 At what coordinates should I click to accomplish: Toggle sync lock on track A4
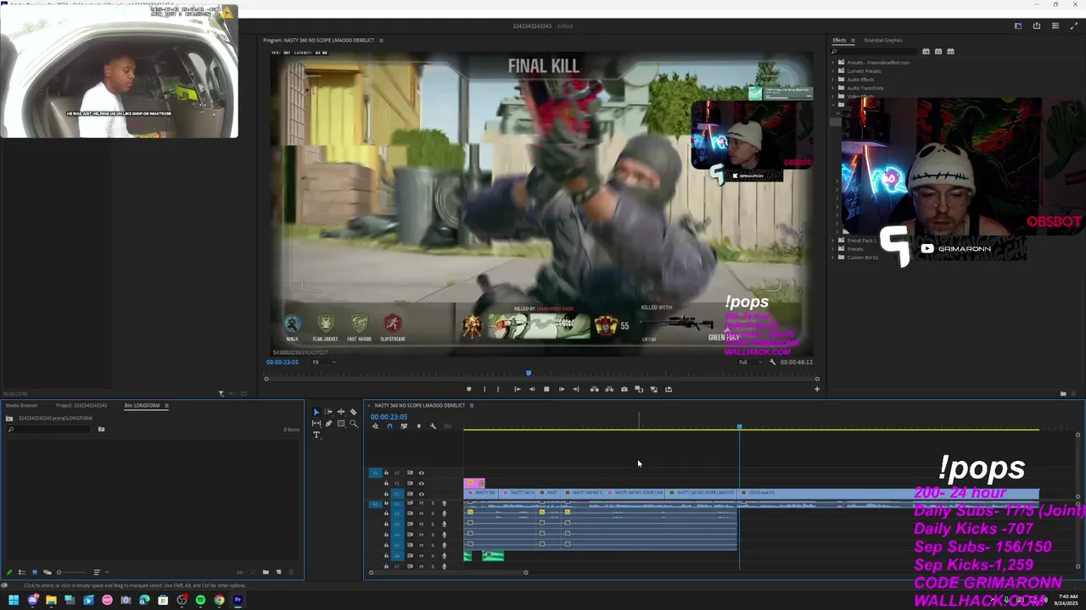pyautogui.click(x=410, y=535)
